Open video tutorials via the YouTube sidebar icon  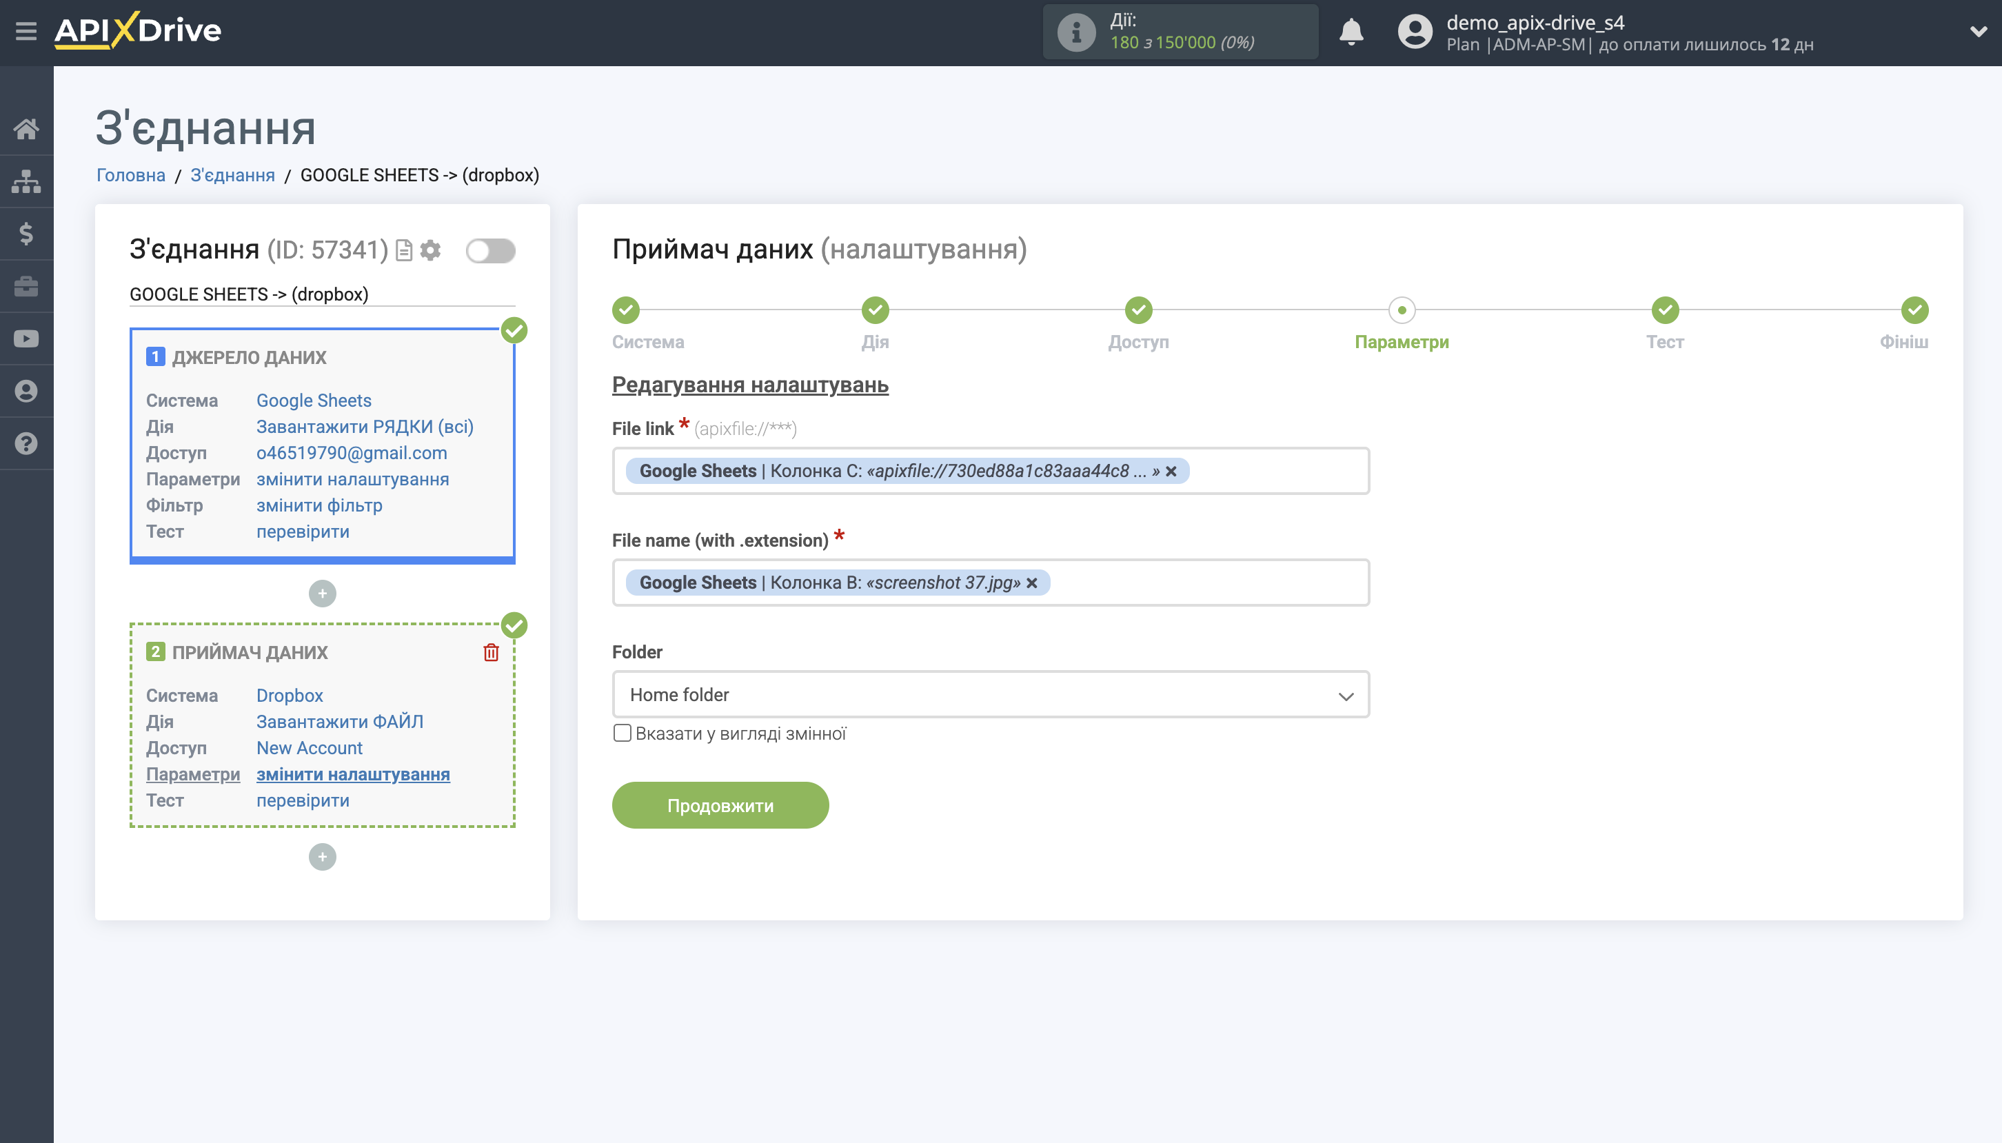pyautogui.click(x=26, y=338)
